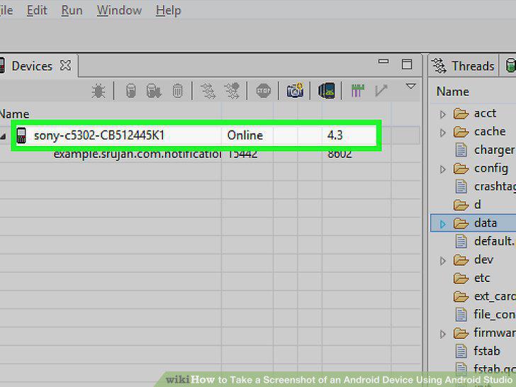Click the Name header in file explorer

pyautogui.click(x=453, y=91)
